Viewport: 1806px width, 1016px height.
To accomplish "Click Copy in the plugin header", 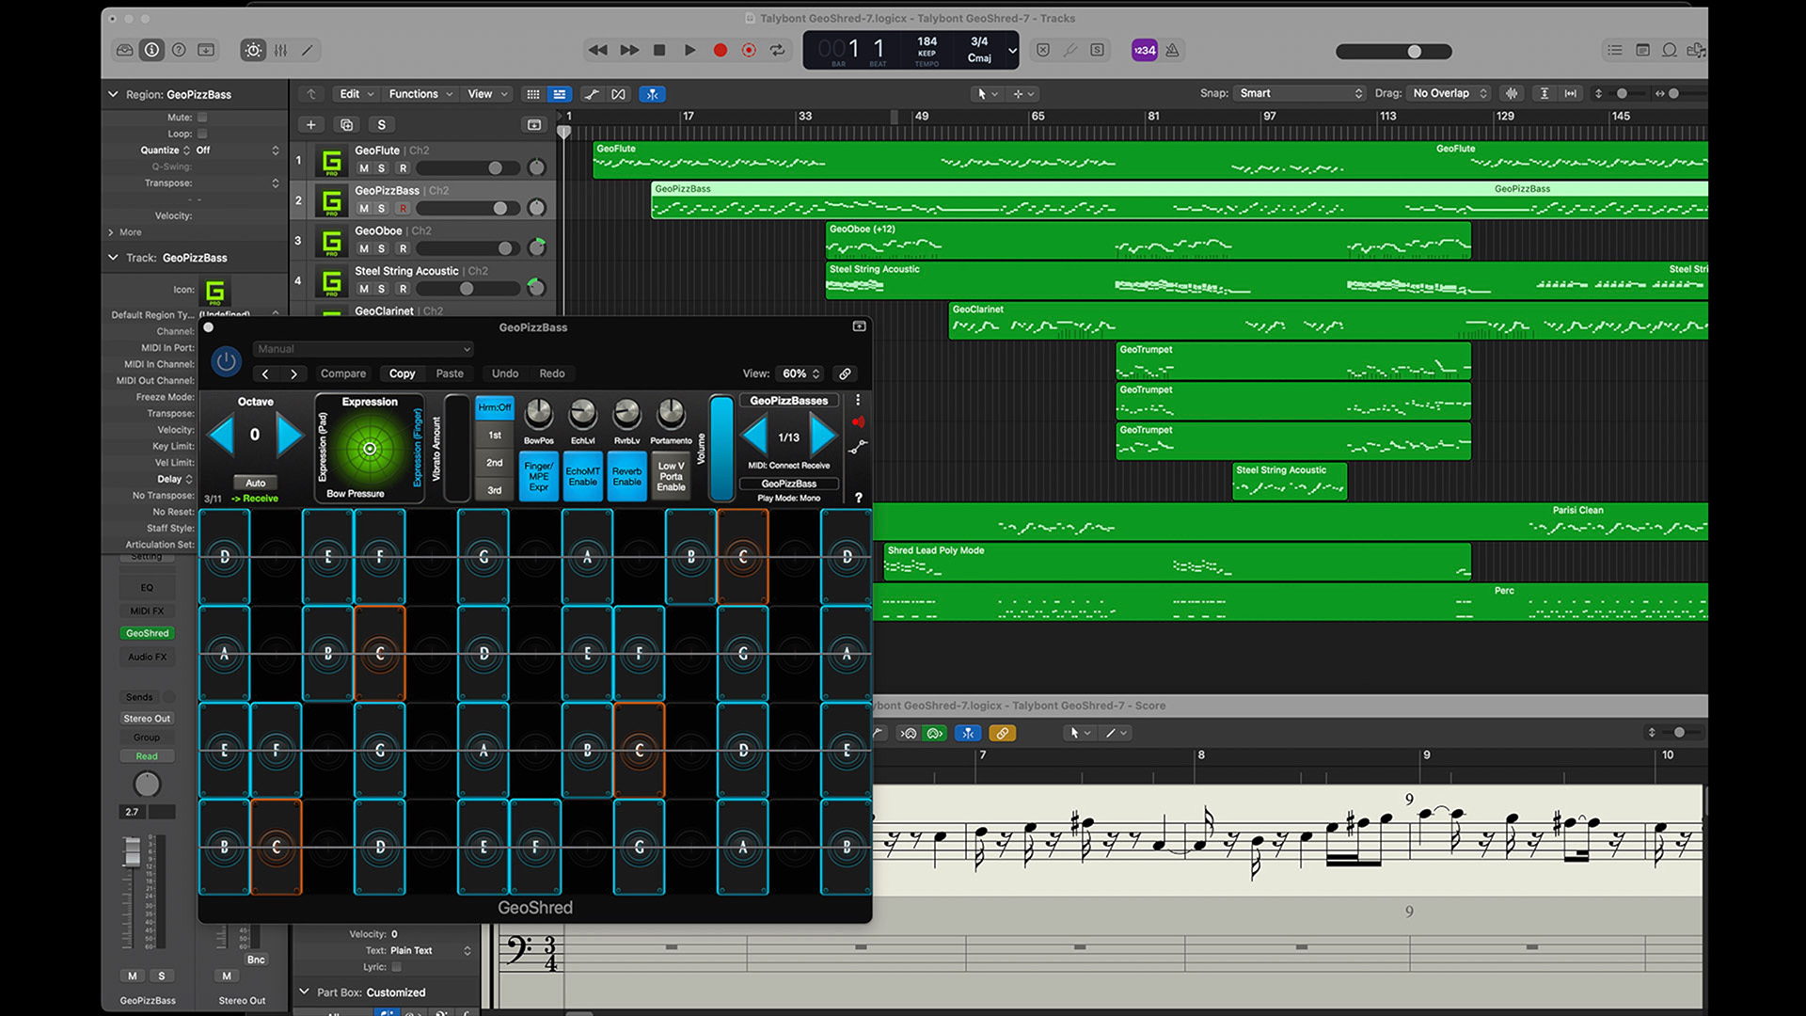I will [402, 373].
